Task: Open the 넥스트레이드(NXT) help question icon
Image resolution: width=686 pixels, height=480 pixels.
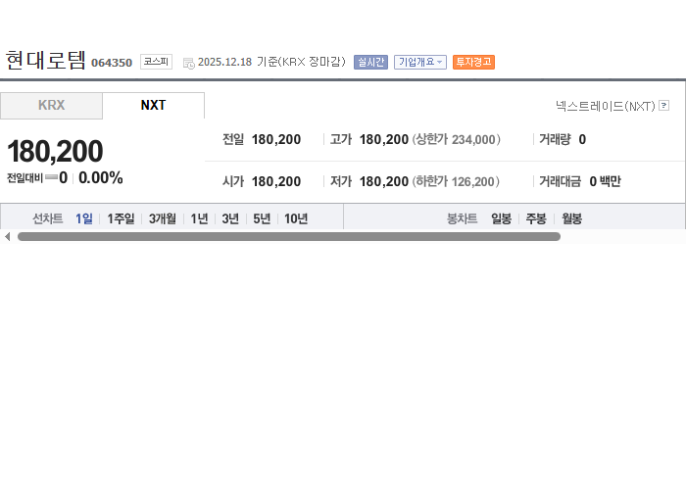Action: click(663, 106)
